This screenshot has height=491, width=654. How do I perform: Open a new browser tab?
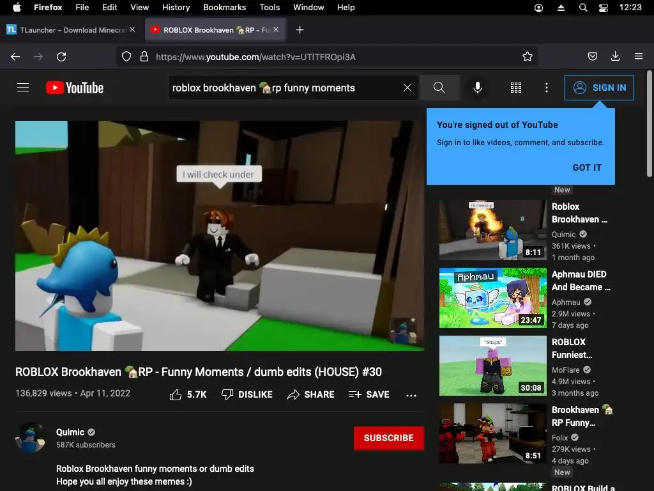300,29
